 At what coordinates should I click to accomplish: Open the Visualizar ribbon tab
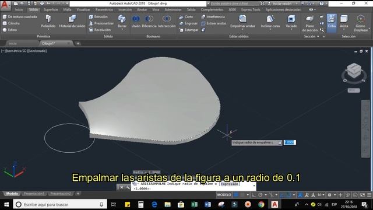[83, 9]
